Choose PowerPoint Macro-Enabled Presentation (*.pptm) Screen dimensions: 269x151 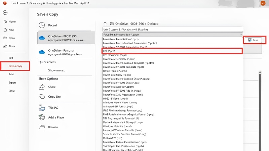point(172,43)
